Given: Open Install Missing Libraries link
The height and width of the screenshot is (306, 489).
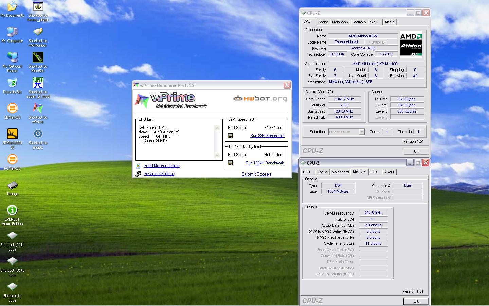Looking at the screenshot, I should pos(162,166).
